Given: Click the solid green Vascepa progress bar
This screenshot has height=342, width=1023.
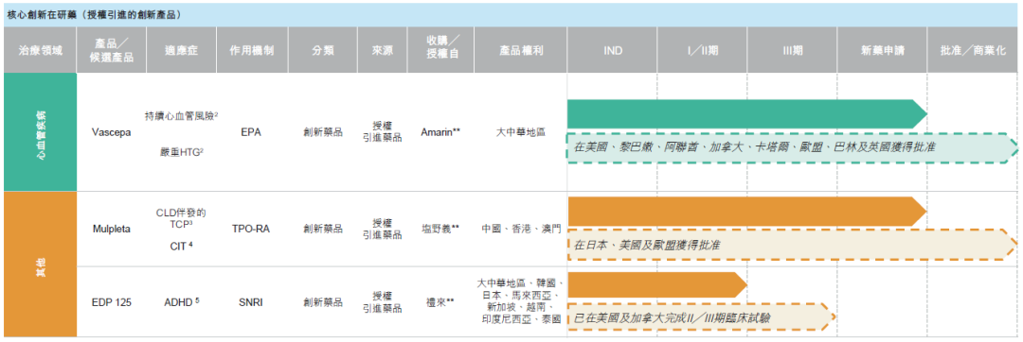Looking at the screenshot, I should 747,114.
